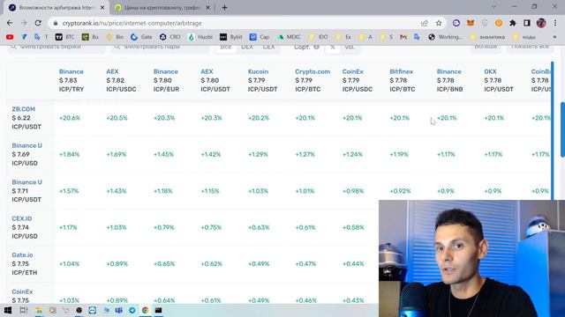Open the Crypto.com column header link

[x=313, y=71]
